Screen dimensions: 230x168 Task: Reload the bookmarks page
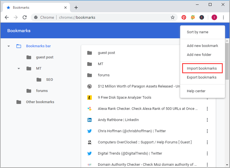pos(25,17)
